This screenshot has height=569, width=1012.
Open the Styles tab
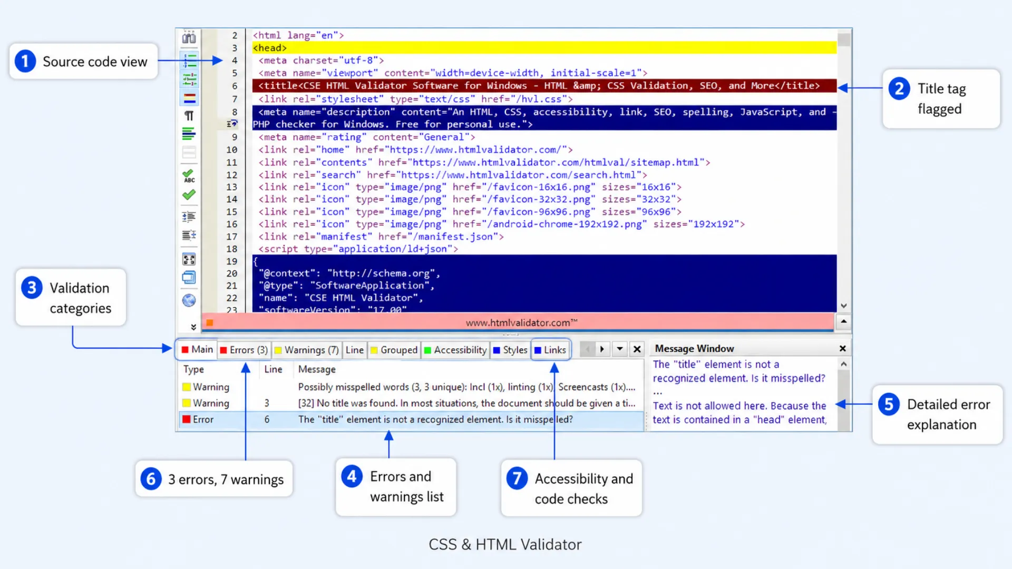(510, 350)
